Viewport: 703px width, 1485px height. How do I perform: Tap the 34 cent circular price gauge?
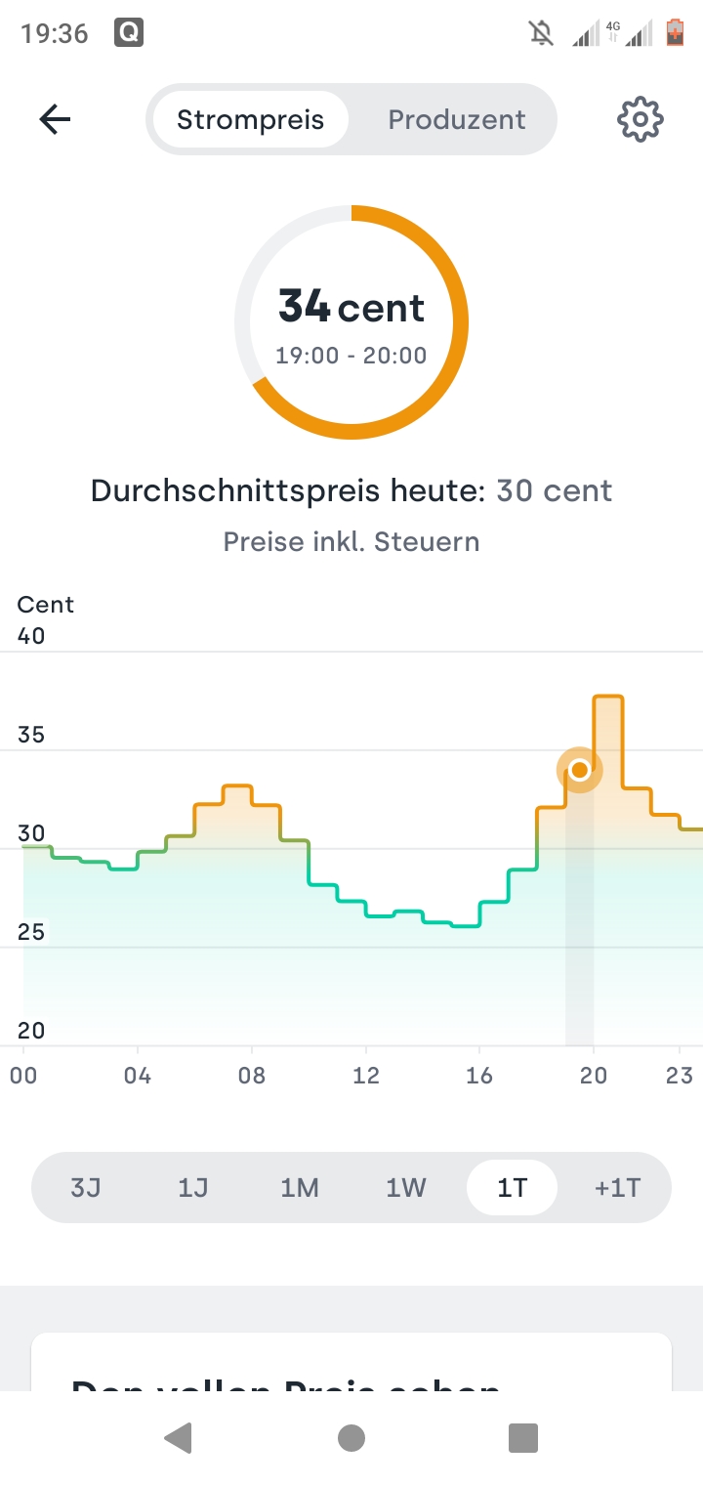pos(351,322)
